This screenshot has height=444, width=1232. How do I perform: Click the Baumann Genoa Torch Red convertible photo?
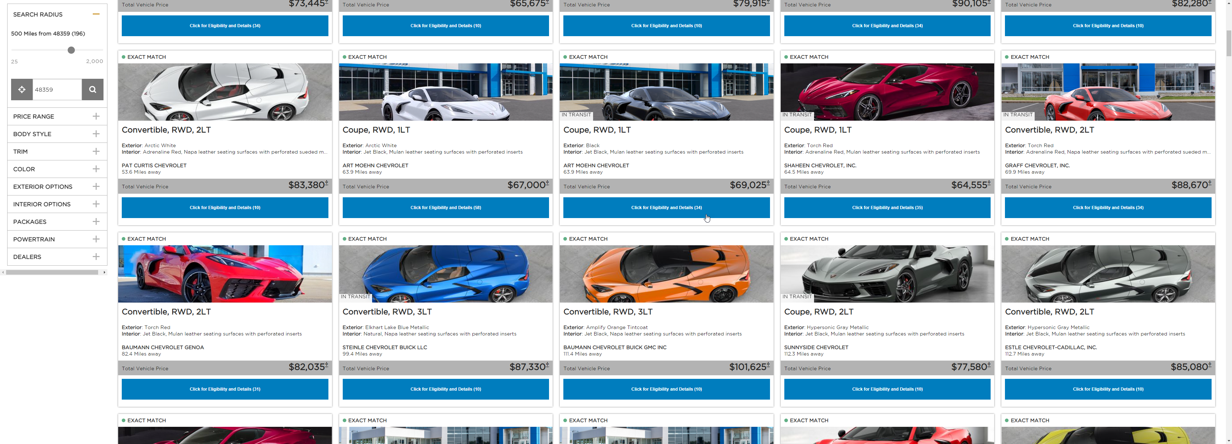pos(225,274)
